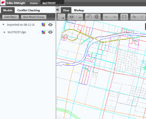146x119 pixels.
Task: Click the fit view to screen icon
Action: [124, 17]
